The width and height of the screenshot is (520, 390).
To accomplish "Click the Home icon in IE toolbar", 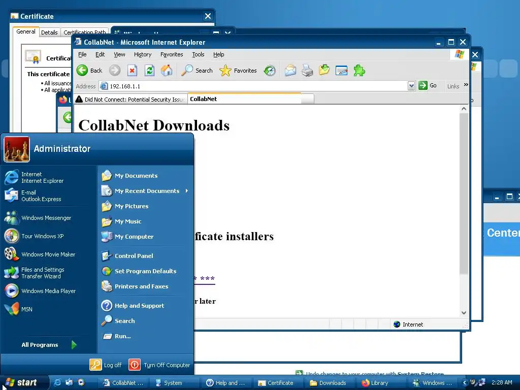I will [167, 70].
